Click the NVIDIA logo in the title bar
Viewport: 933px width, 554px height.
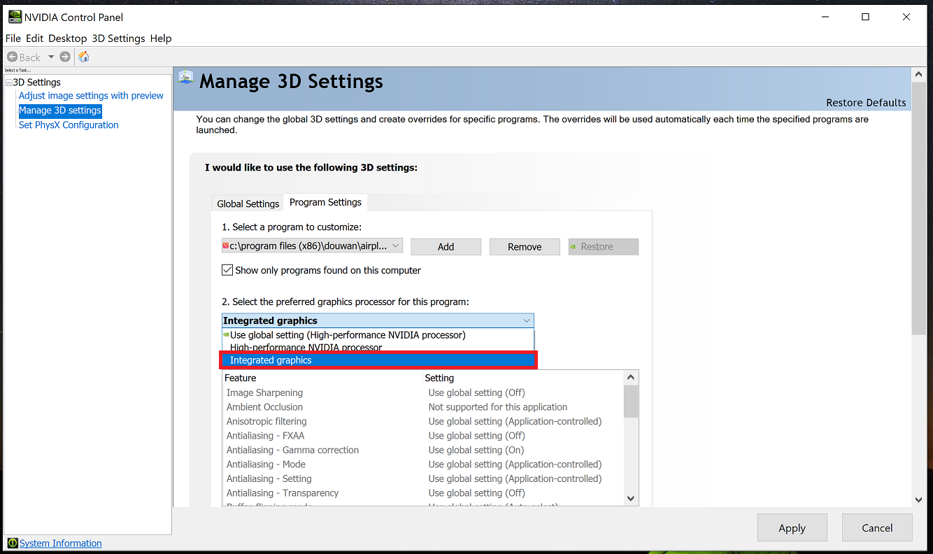[15, 17]
